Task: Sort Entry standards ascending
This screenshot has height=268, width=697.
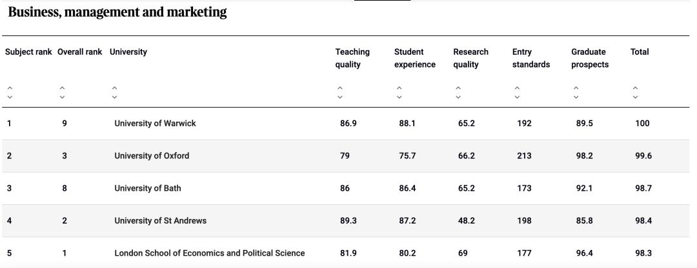Action: pyautogui.click(x=517, y=88)
